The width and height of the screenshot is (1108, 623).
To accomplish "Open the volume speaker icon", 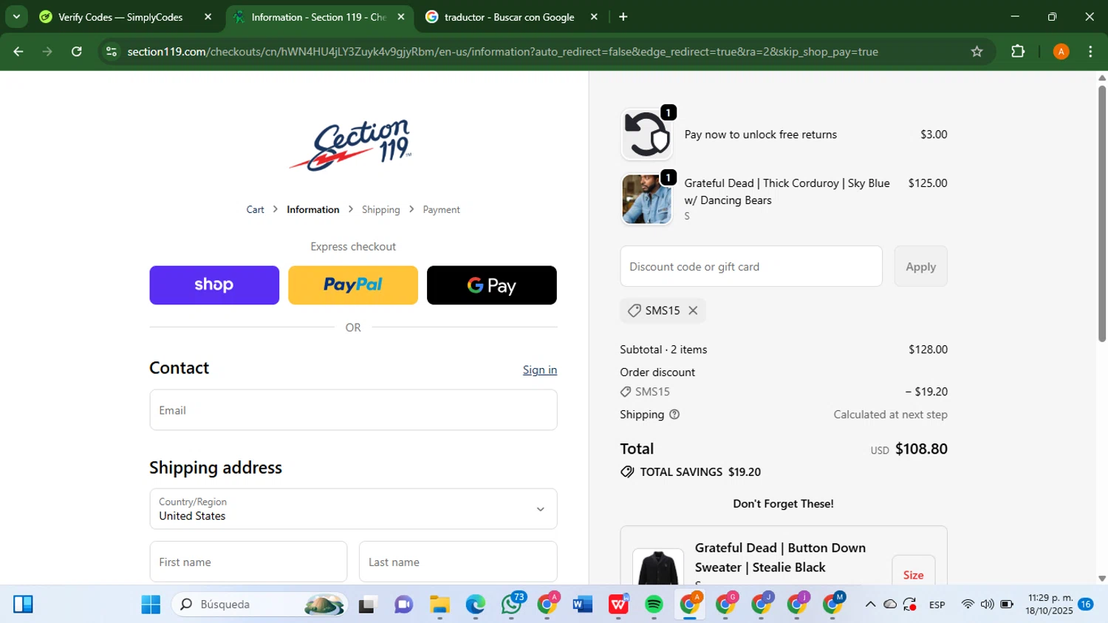I will (x=987, y=605).
